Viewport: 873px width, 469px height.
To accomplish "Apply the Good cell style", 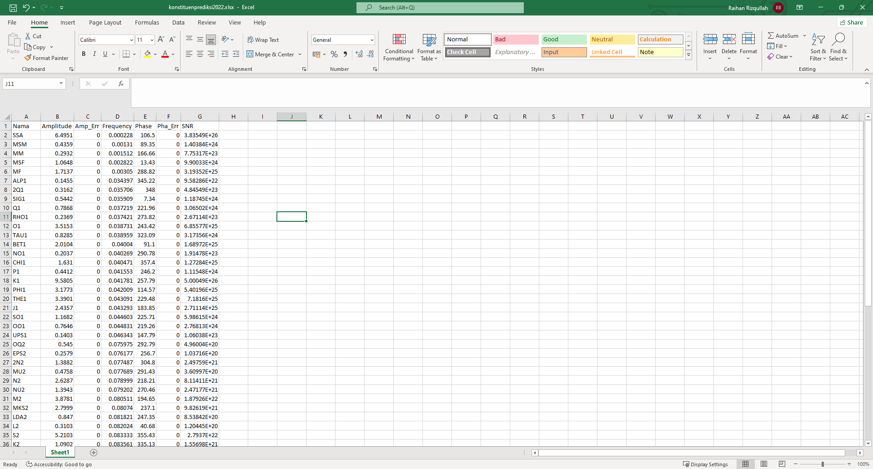I will coord(564,40).
